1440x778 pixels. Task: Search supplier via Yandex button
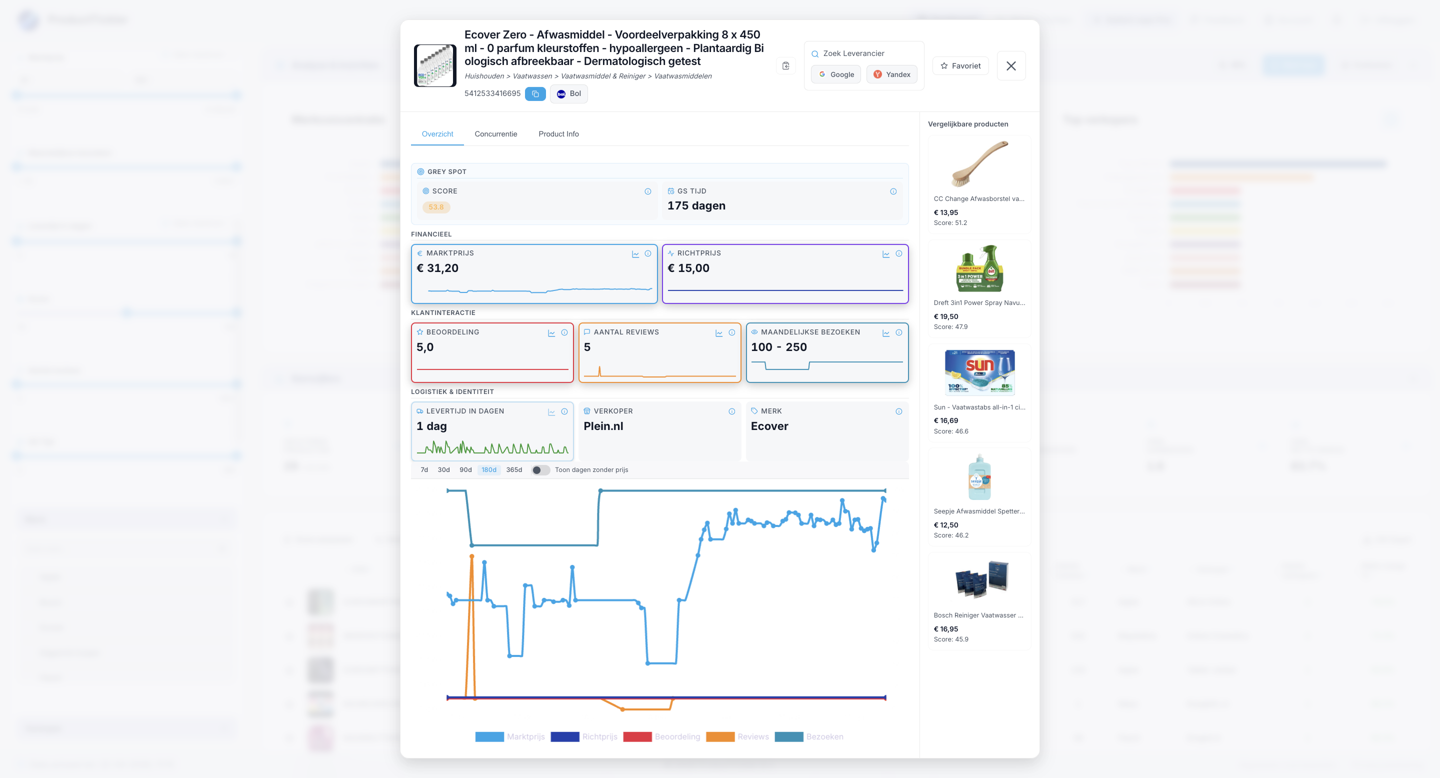pyautogui.click(x=891, y=74)
